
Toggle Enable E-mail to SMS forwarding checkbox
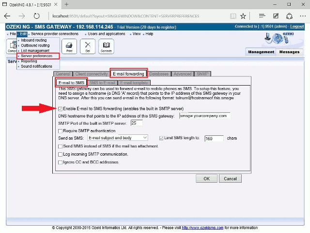point(60,109)
